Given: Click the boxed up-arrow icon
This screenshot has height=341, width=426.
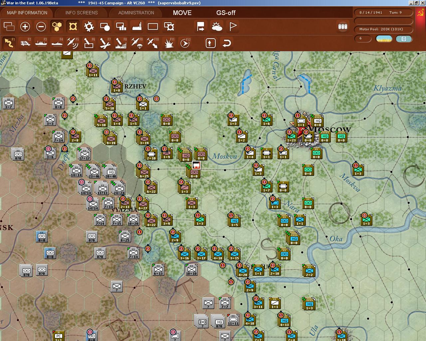Looking at the screenshot, I should [211, 43].
